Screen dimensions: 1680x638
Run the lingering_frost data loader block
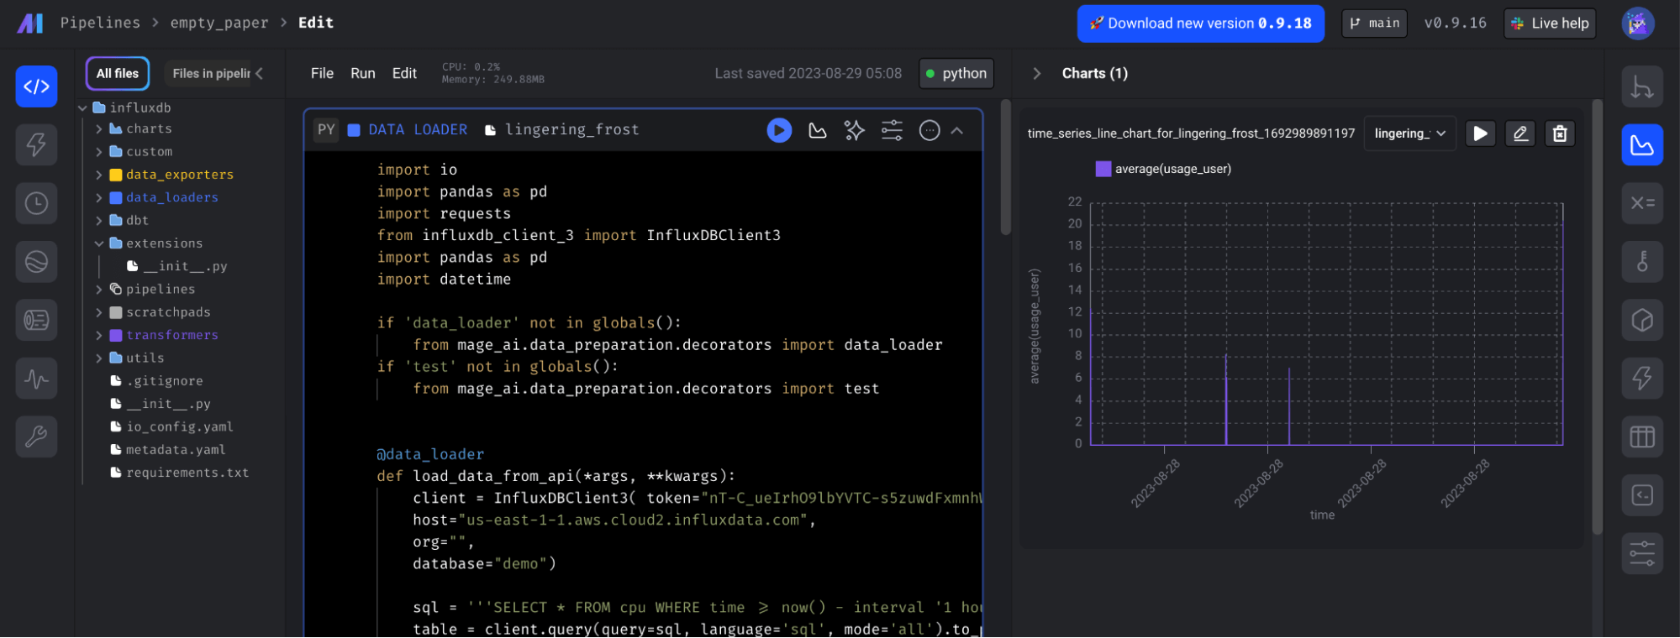pyautogui.click(x=779, y=130)
